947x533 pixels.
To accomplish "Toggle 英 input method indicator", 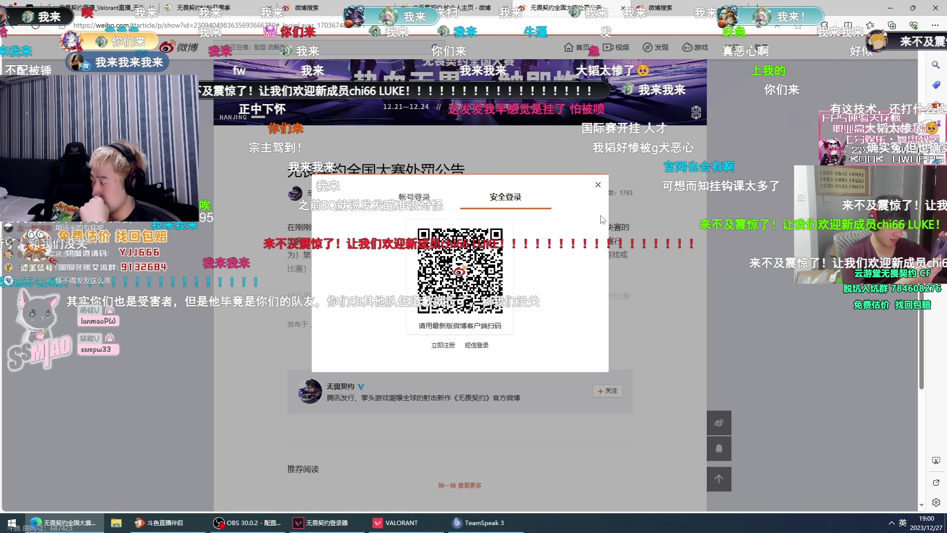I will [903, 523].
